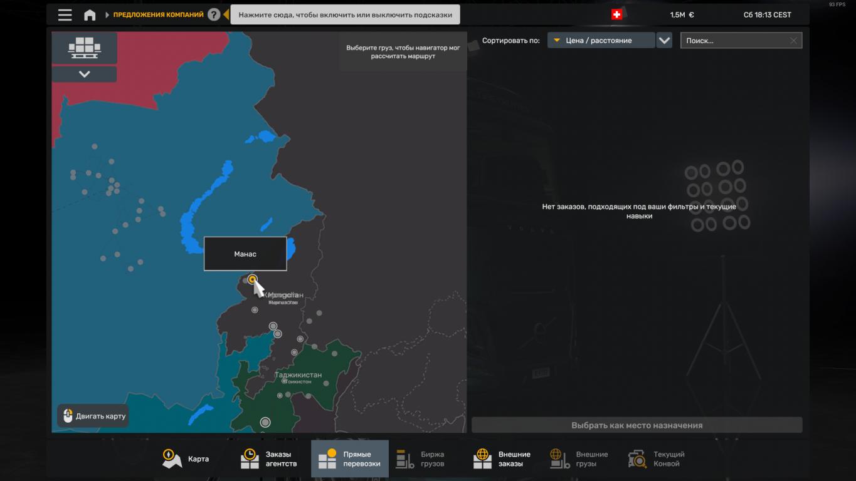Viewport: 856px width, 481px height.
Task: Select the 'Прямые перевозки' tab icon
Action: (x=327, y=459)
